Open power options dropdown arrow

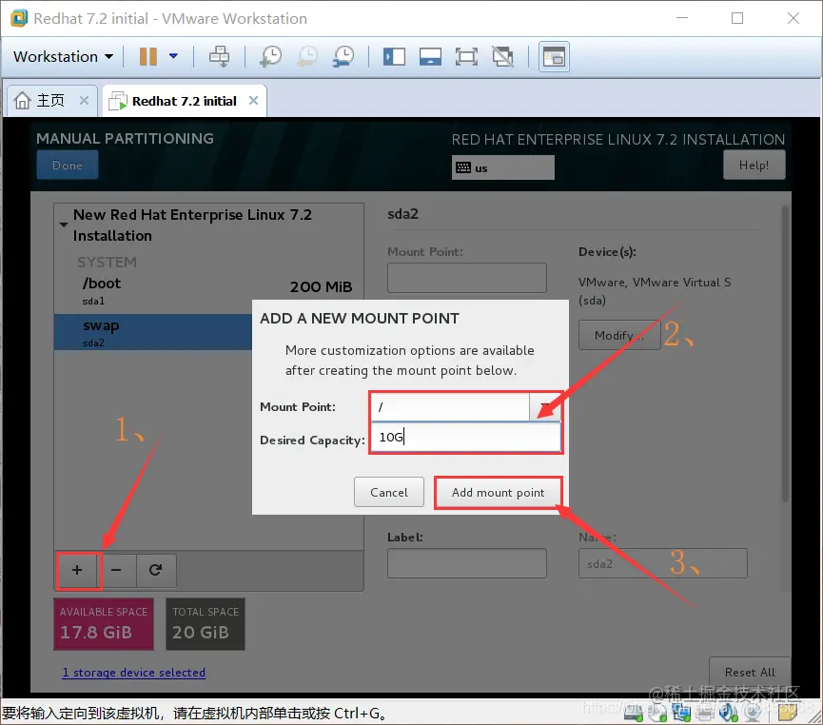point(173,56)
